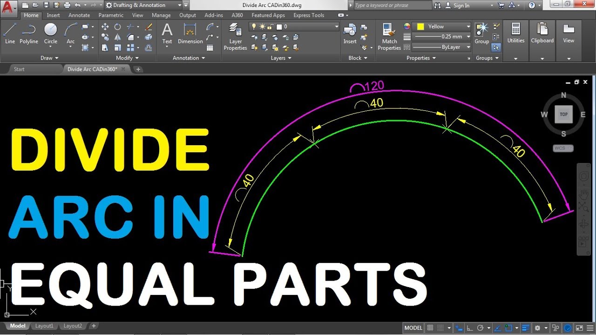596x335 pixels.
Task: Use the Mirror tool
Action: pyautogui.click(x=118, y=37)
